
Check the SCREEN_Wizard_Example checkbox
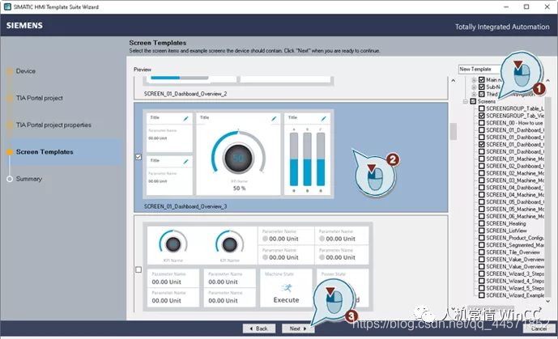click(482, 295)
